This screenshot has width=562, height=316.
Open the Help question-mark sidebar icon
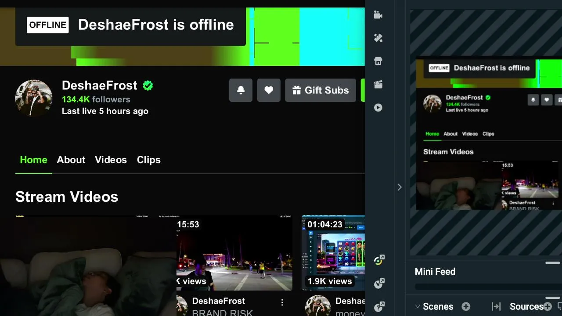(379, 306)
